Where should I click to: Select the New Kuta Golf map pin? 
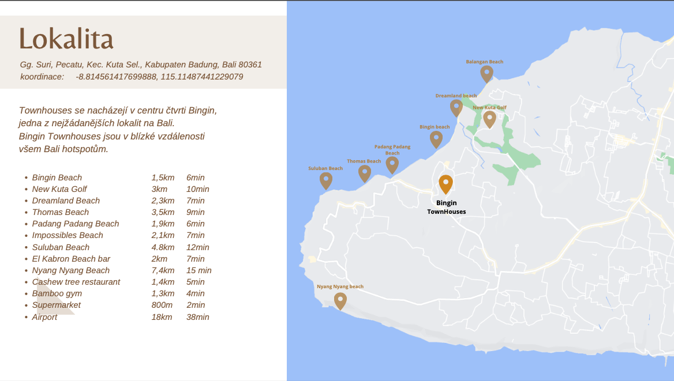point(489,119)
